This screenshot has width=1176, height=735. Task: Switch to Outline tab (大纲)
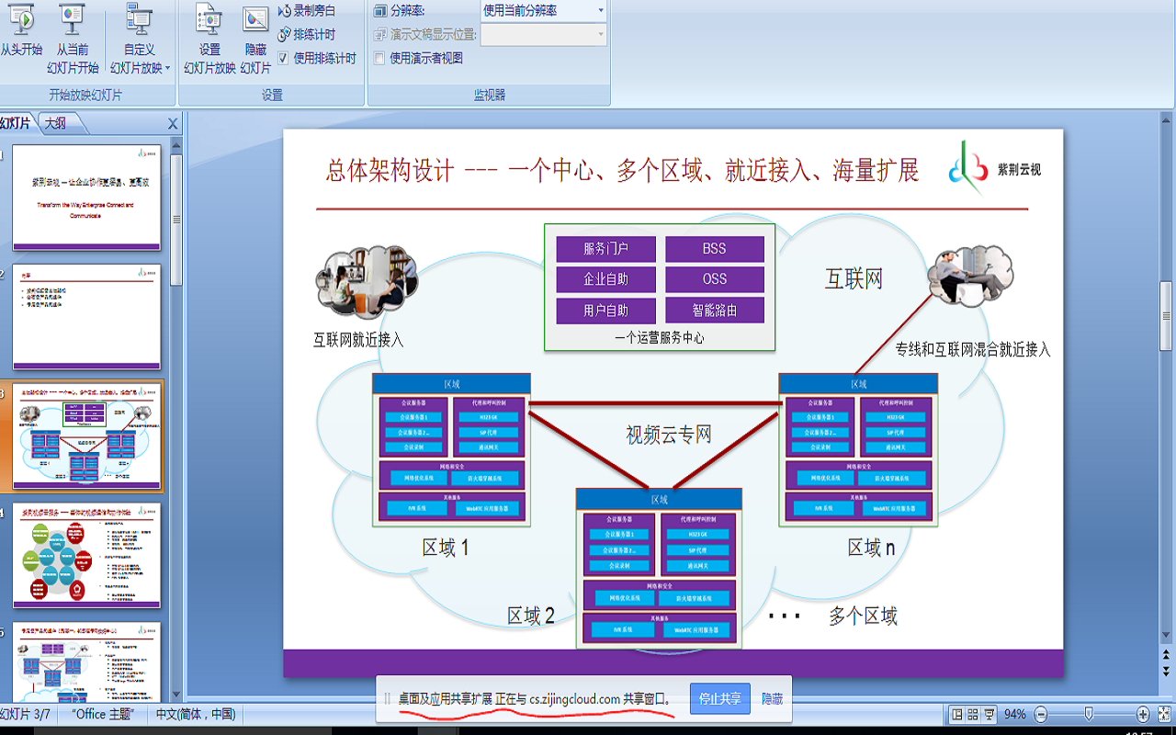coord(55,123)
